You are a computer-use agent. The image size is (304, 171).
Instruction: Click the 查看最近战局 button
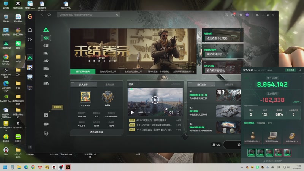(x=97, y=132)
